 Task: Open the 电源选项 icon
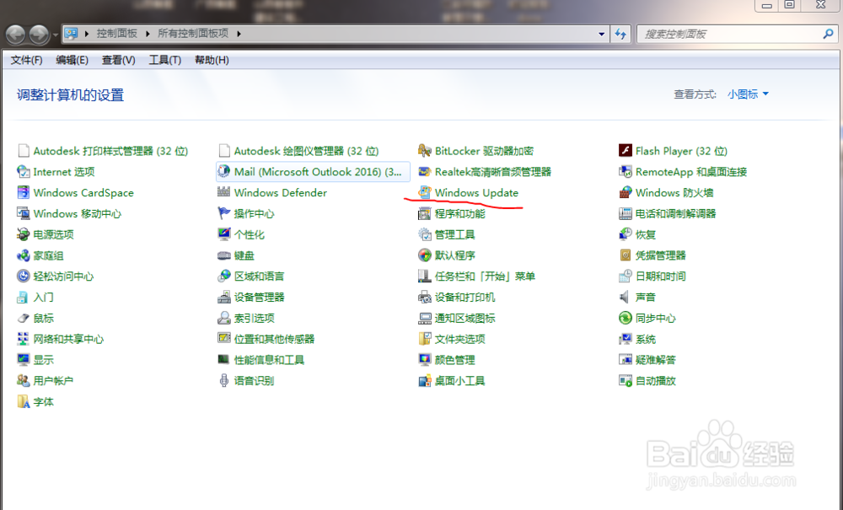pos(23,234)
